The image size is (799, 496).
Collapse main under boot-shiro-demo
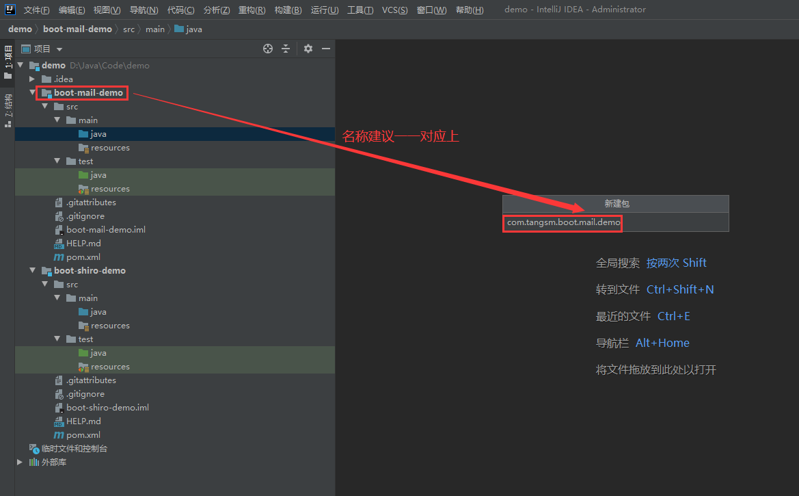tap(57, 298)
